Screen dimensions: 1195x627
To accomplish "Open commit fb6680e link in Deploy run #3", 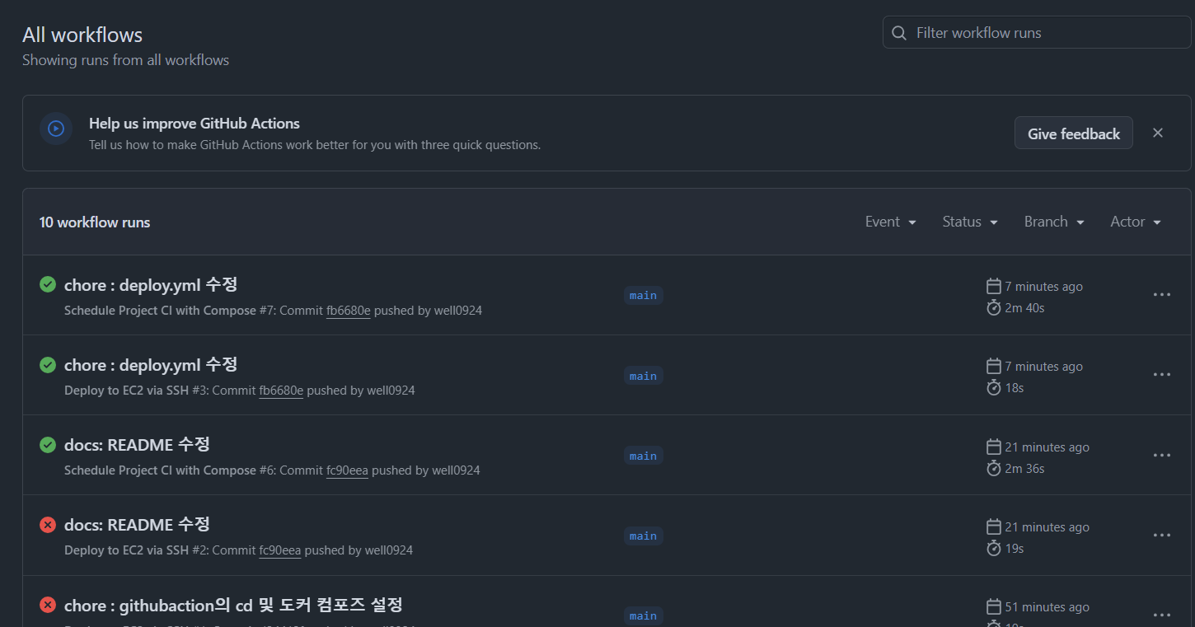I will [281, 391].
